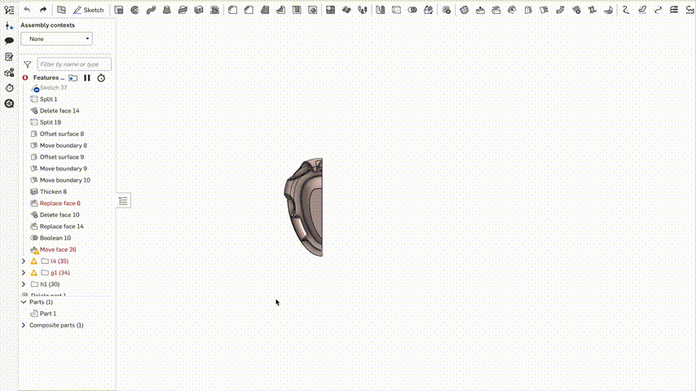Screen dimensions: 696x391
Task: Click the red error indicator beside Features
Action: click(x=25, y=77)
